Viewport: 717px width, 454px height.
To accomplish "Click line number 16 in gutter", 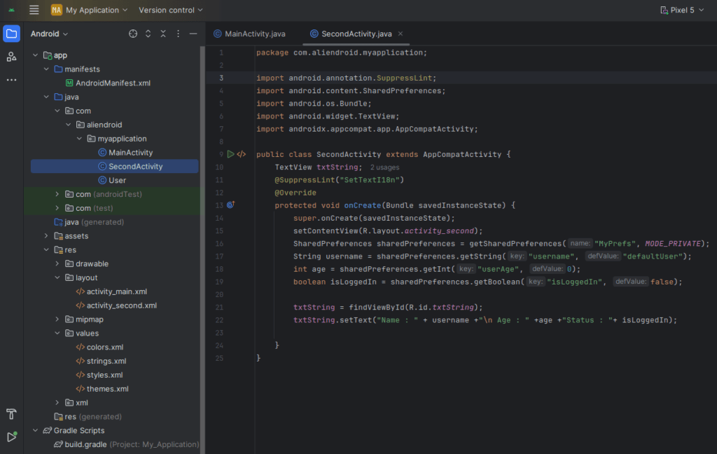I will tap(219, 244).
